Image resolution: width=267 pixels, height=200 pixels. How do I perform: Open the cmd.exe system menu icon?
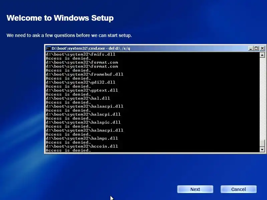(48, 48)
